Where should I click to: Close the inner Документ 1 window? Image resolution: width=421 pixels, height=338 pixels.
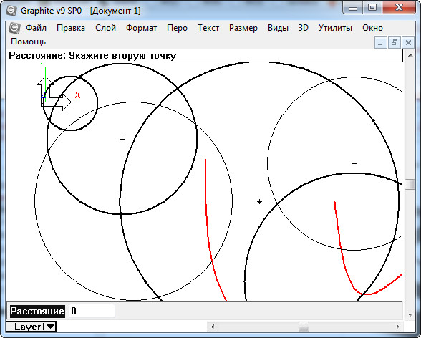[408, 42]
